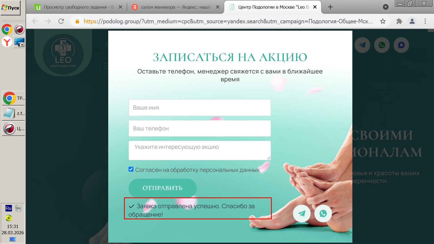Bookmark this page with the star
Screen dimensions: 434x244
click(383, 21)
